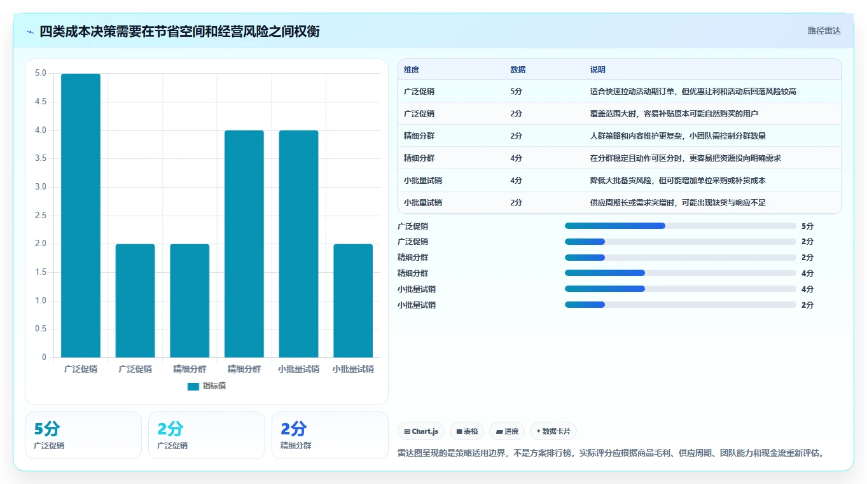
Task: Toggle the 指标值 legend color box
Action: pyautogui.click(x=193, y=386)
